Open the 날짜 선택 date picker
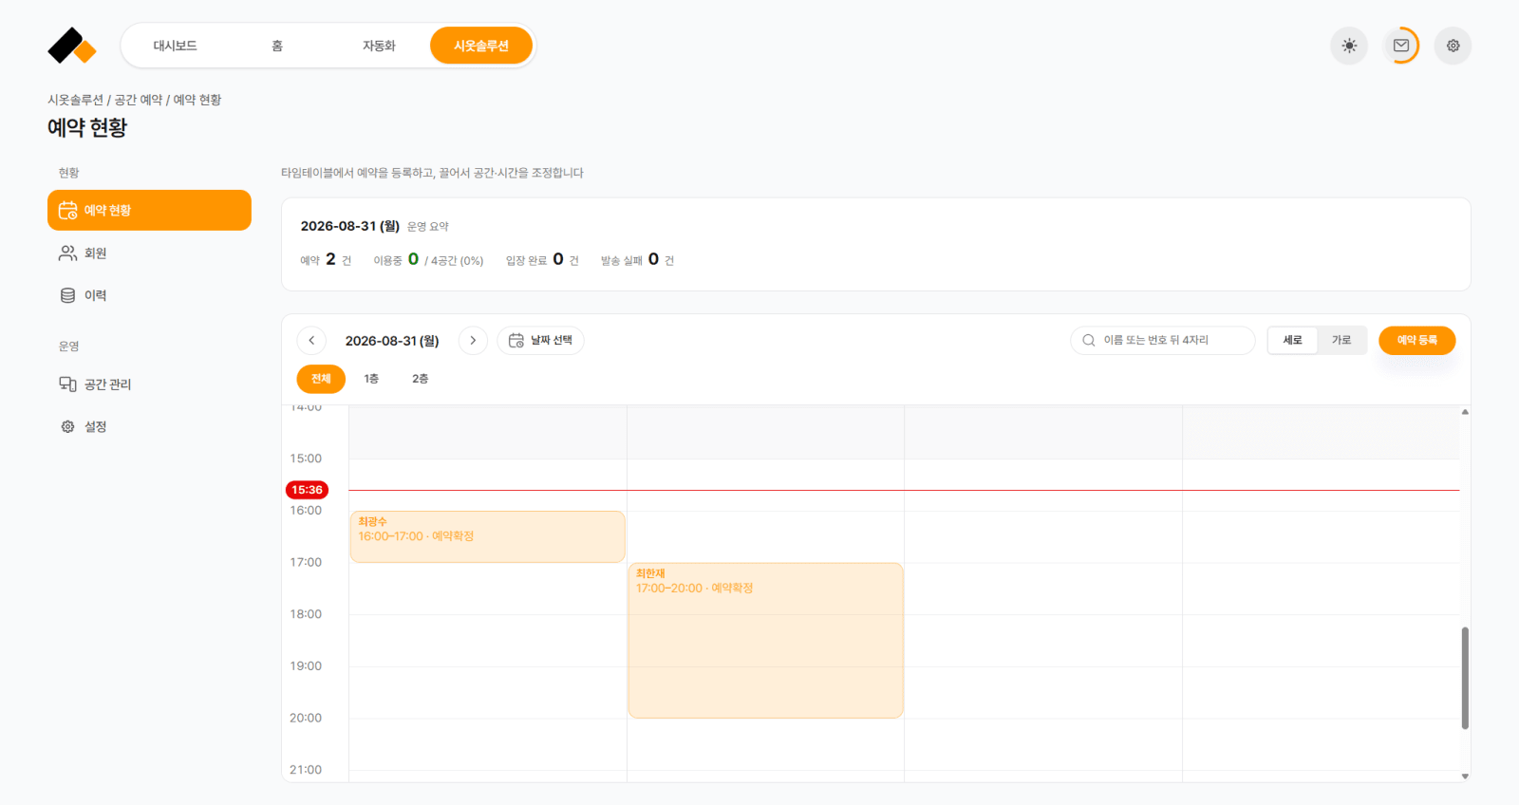 (x=540, y=340)
